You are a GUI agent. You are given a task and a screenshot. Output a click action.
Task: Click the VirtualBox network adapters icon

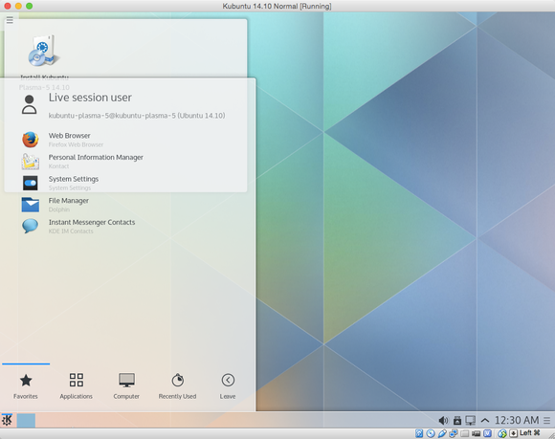tap(454, 433)
